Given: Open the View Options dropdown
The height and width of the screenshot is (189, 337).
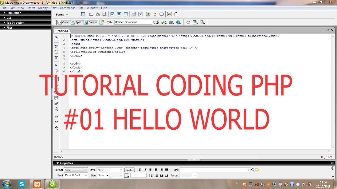Looking at the screenshot, I should point(195,22).
